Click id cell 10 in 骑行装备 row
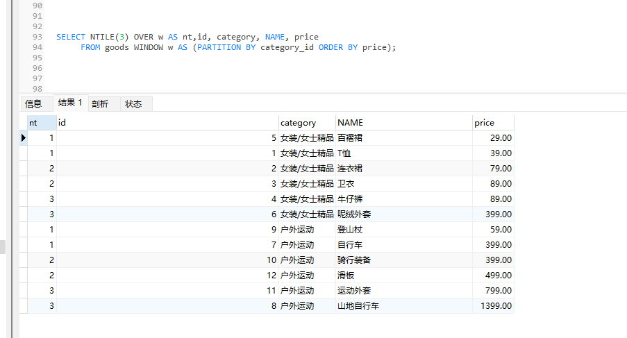Viewport: 627px width, 338px height. point(167,260)
